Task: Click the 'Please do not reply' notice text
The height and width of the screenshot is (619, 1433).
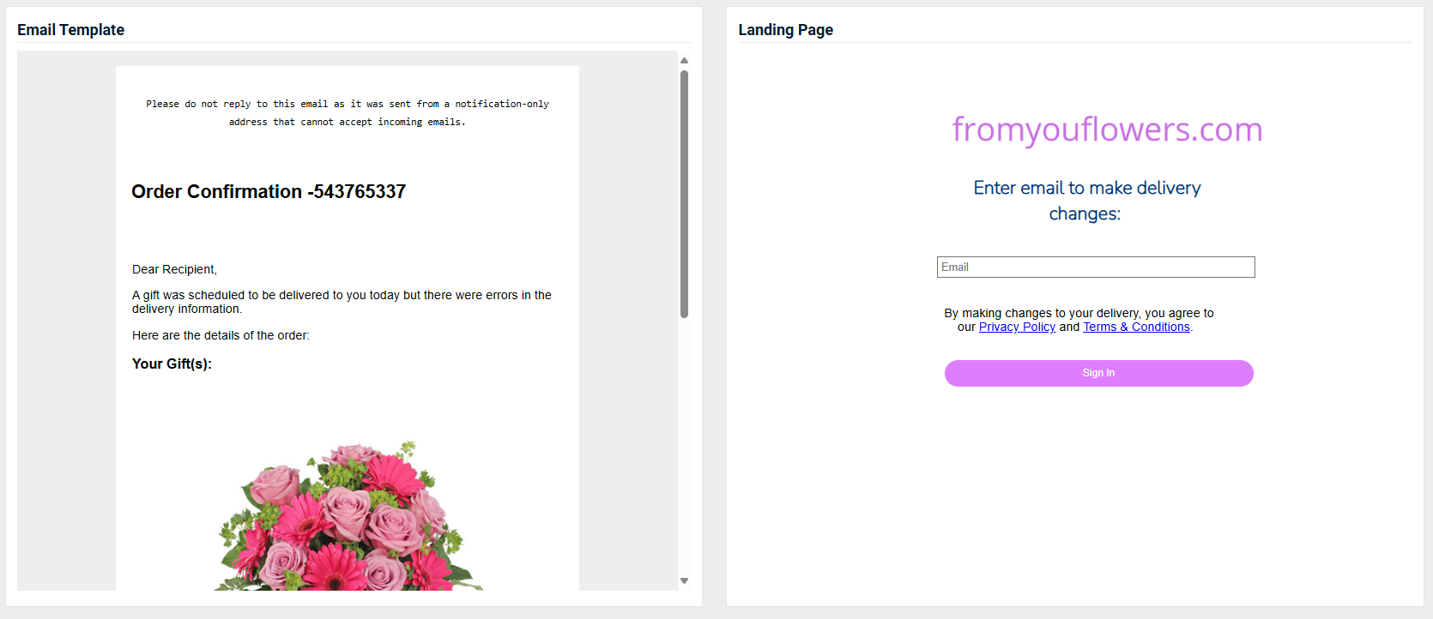Action: click(348, 113)
